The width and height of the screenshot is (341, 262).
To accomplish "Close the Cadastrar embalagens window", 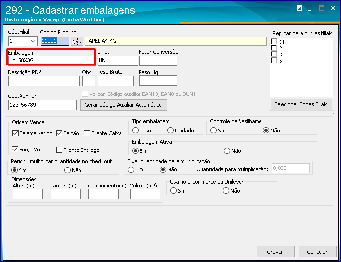I will [x=333, y=8].
